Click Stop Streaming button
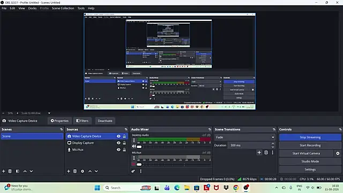343x193 pixels. 310,137
